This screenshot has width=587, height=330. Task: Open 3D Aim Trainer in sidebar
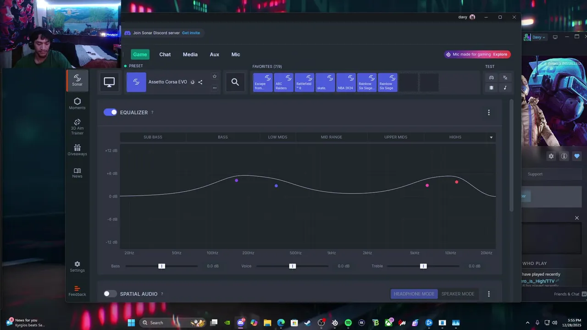77,127
